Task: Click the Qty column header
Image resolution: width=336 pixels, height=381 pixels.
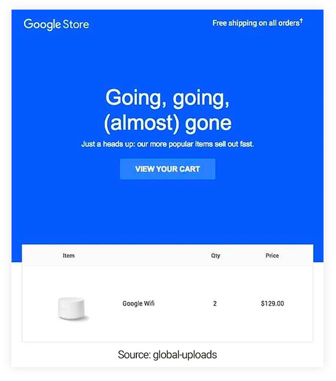Action: (216, 256)
